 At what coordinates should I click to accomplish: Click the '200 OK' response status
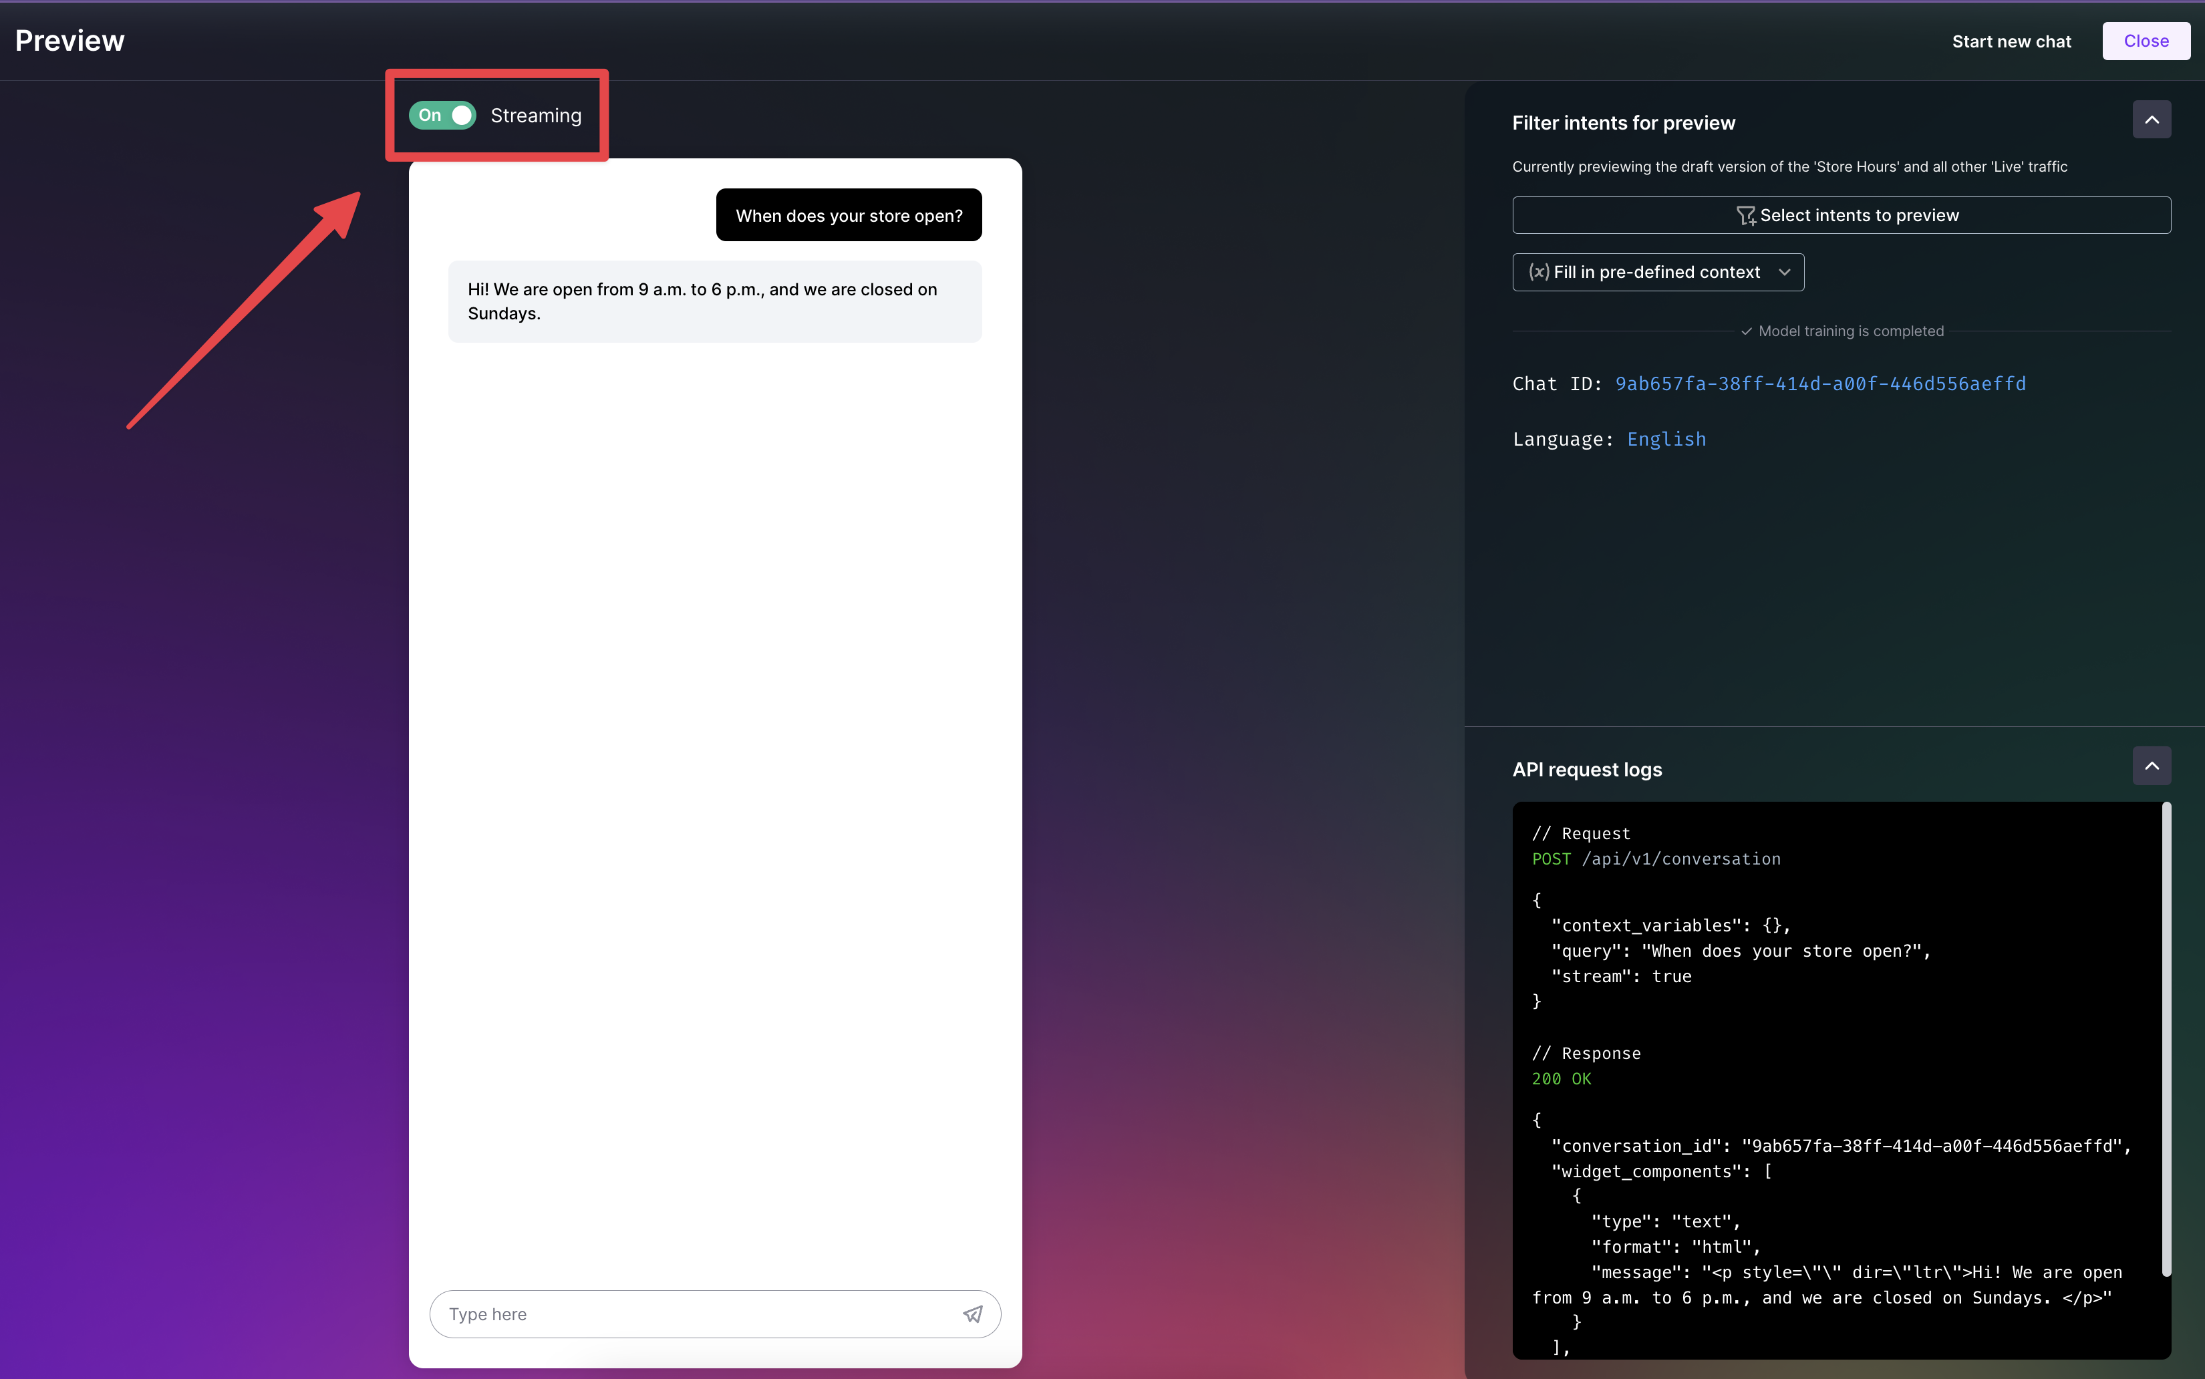pyautogui.click(x=1561, y=1079)
